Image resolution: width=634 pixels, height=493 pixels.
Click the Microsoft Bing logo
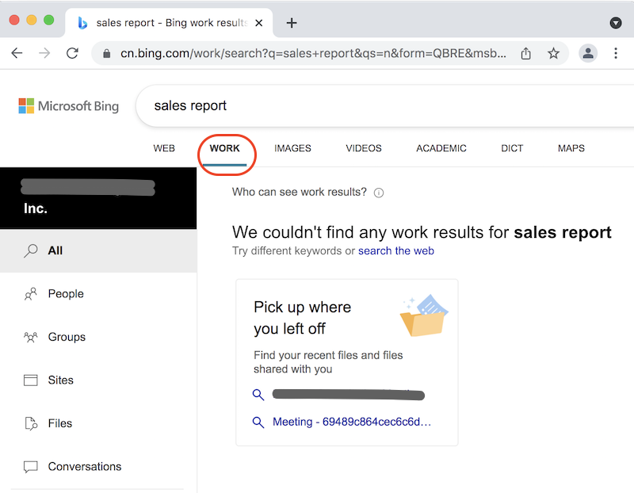[x=67, y=105]
